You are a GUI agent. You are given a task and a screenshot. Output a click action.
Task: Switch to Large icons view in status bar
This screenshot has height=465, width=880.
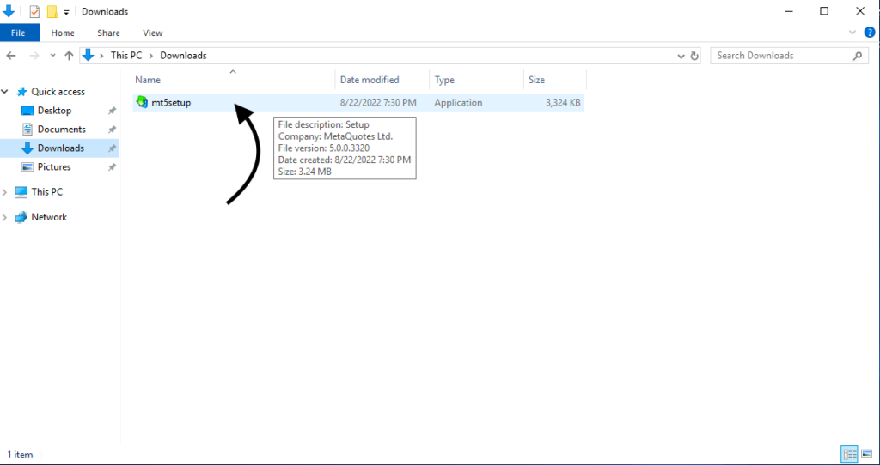point(865,453)
